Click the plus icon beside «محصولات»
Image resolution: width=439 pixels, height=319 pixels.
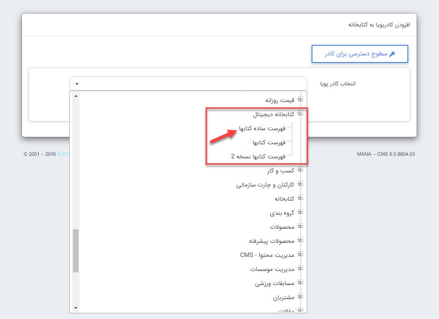(x=301, y=227)
